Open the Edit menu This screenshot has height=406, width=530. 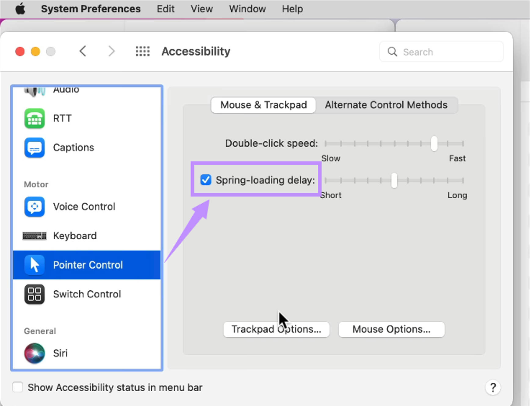pos(165,9)
